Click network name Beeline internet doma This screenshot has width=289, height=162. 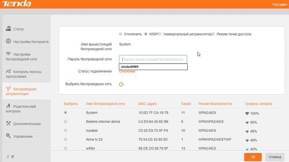[103, 121]
